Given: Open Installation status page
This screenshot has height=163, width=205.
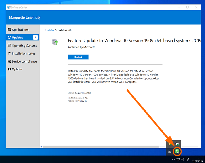Looking at the screenshot, I should click(23, 53).
